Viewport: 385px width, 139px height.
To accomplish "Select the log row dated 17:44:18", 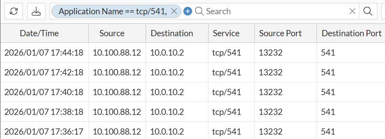I will tap(193, 53).
